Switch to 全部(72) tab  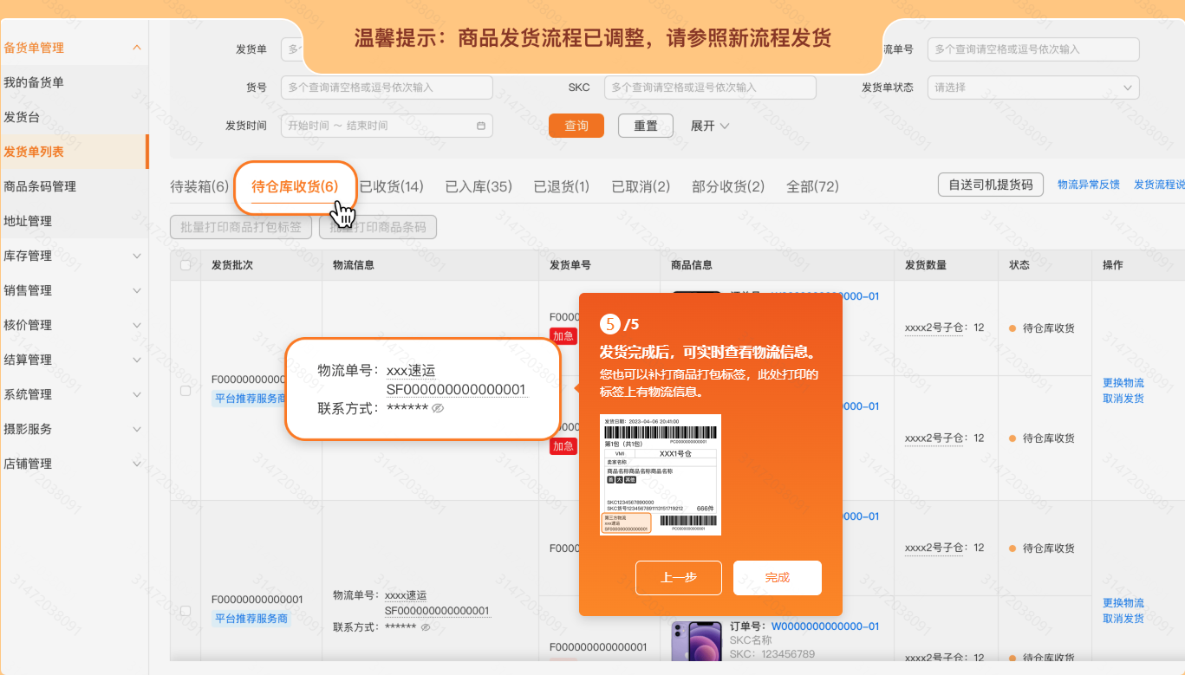(x=812, y=186)
